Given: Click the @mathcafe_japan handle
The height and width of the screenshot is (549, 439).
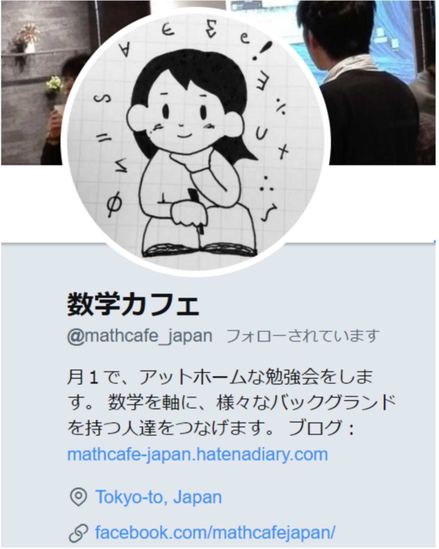Looking at the screenshot, I should (140, 336).
